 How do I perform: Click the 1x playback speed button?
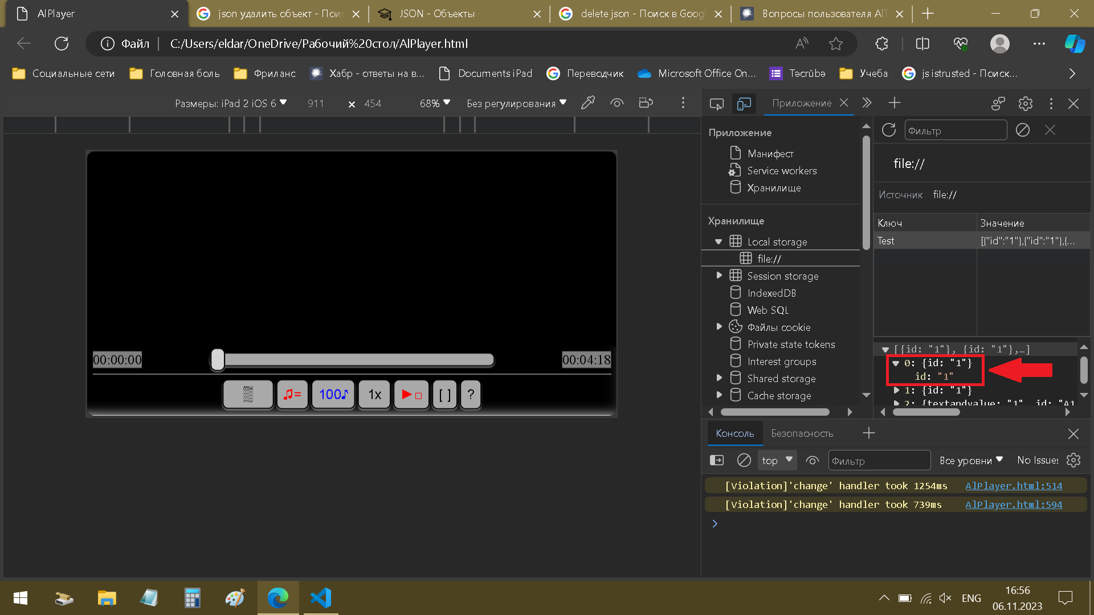[x=374, y=395]
